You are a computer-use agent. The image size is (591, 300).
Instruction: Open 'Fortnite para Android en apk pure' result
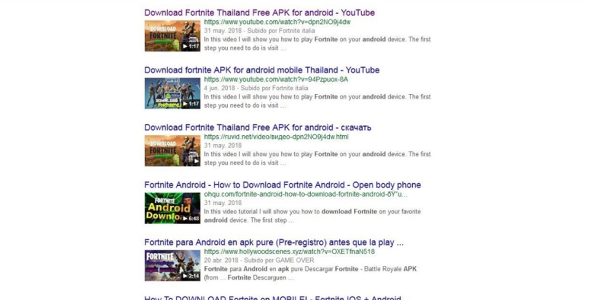pyautogui.click(x=274, y=242)
